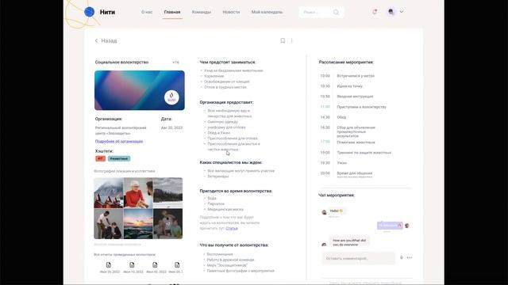The height and width of the screenshot is (285, 508).
Task: Open chat options three-dot menu
Action: 410,258
